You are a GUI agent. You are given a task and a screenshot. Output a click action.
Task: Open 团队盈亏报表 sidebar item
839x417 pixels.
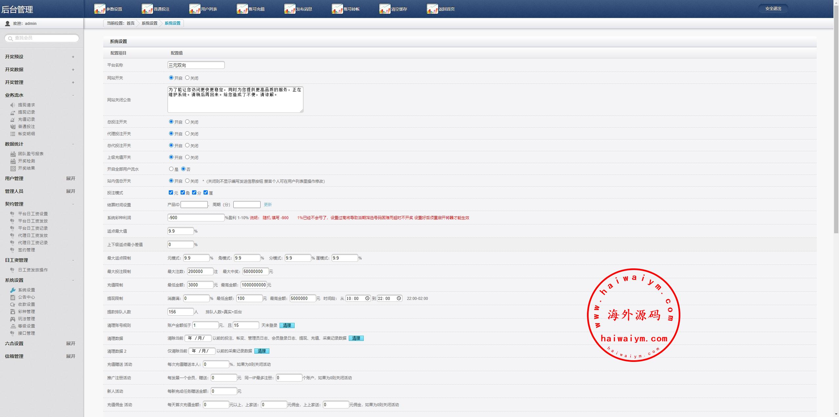(x=30, y=154)
